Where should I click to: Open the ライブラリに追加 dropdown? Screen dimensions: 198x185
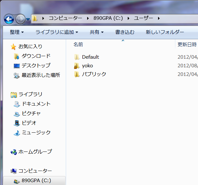57,32
